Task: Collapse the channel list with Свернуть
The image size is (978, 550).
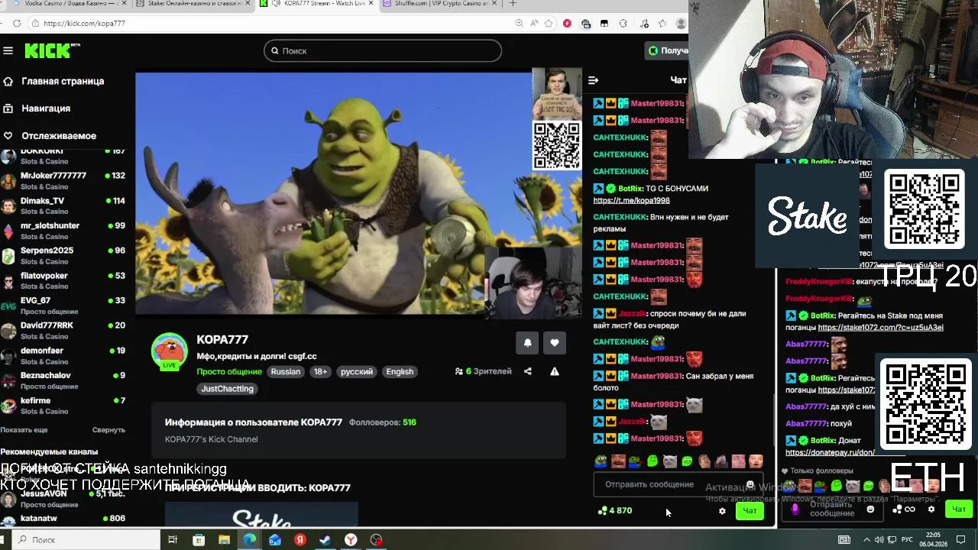Action: click(x=108, y=429)
